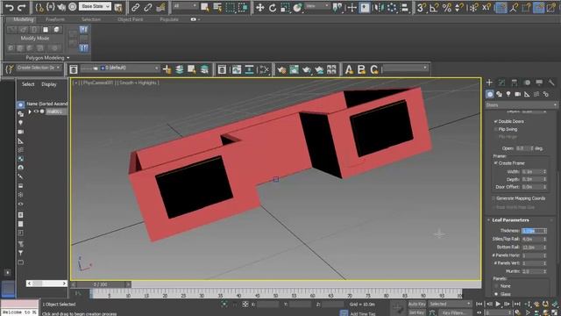Image resolution: width=561 pixels, height=316 pixels.
Task: Select the None panels radio button
Action: pos(496,286)
